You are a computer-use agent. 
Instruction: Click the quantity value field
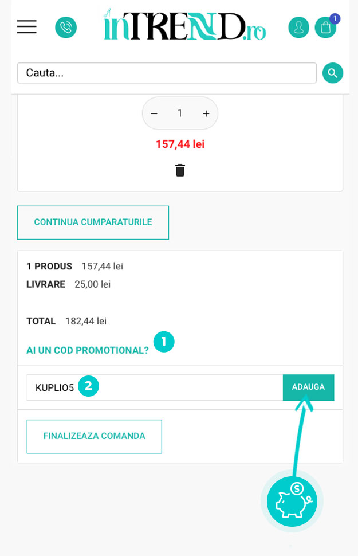coord(180,113)
